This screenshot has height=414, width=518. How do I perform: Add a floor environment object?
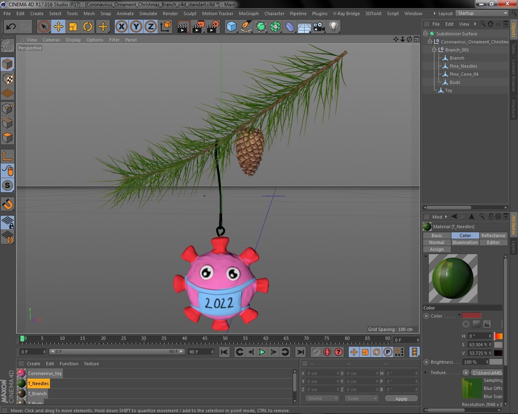(x=304, y=26)
